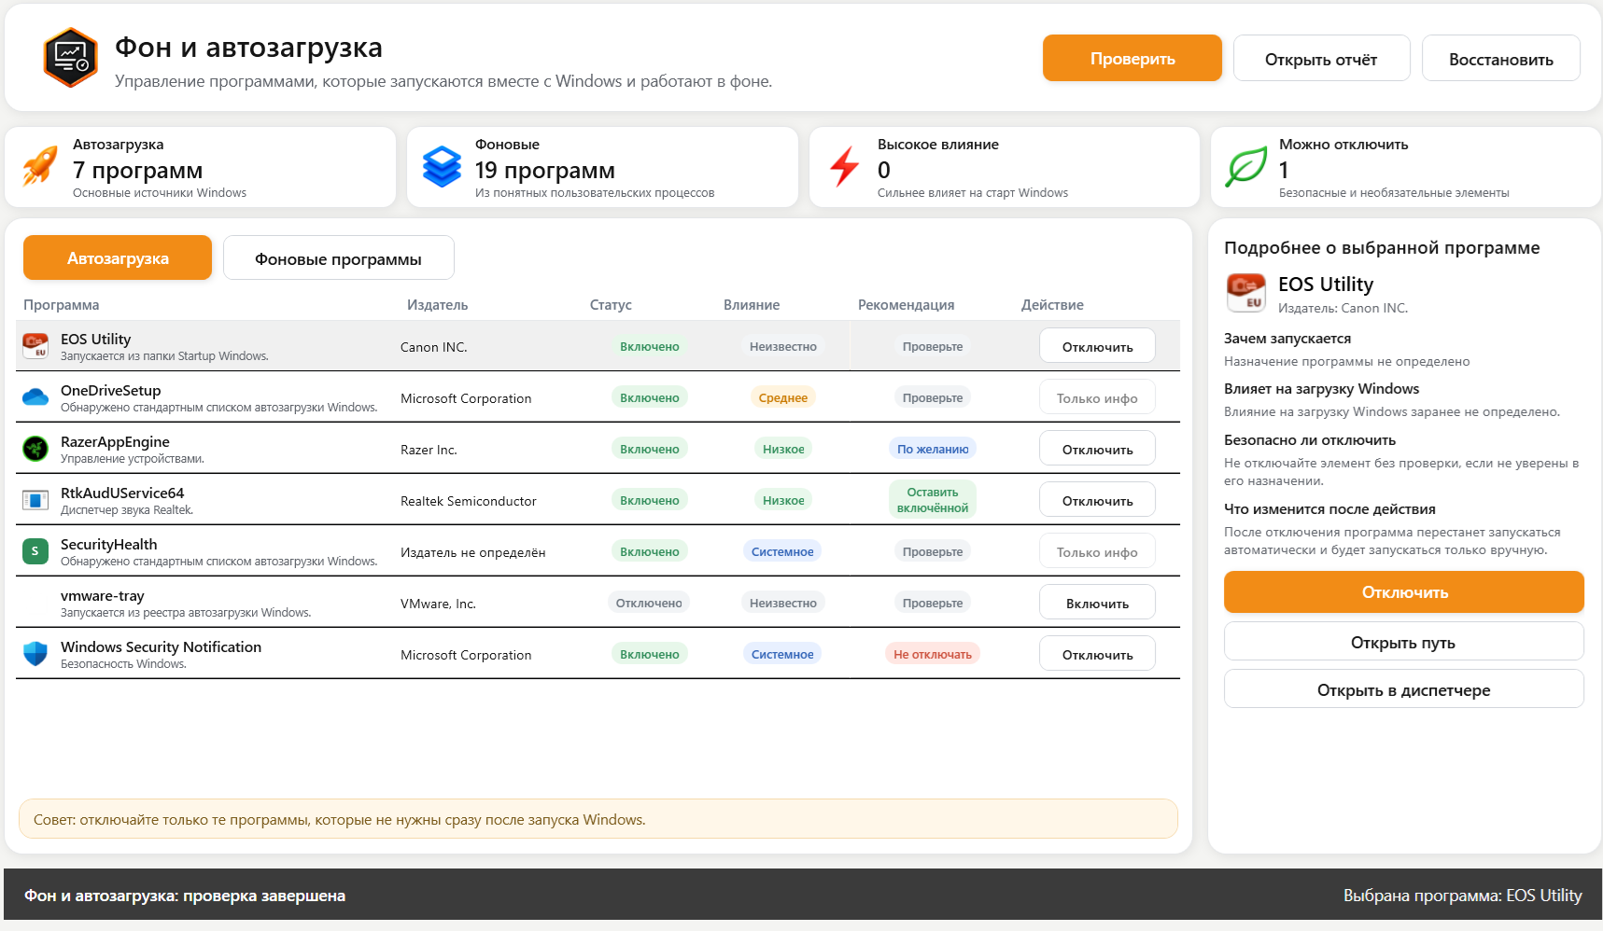Click the Издатель не определён cell
This screenshot has width=1603, height=931.
(473, 552)
